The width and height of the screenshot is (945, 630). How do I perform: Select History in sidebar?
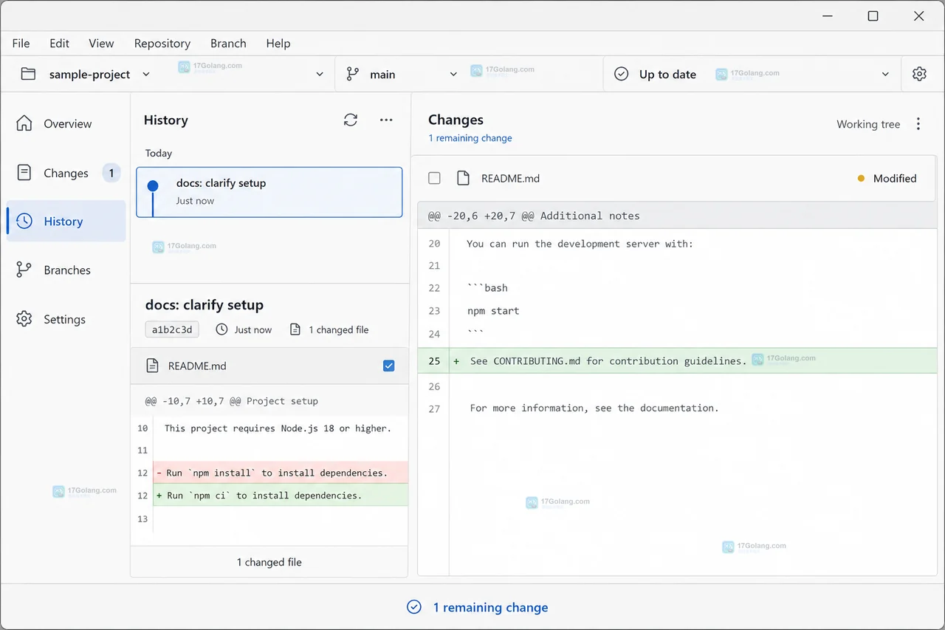[x=66, y=221]
